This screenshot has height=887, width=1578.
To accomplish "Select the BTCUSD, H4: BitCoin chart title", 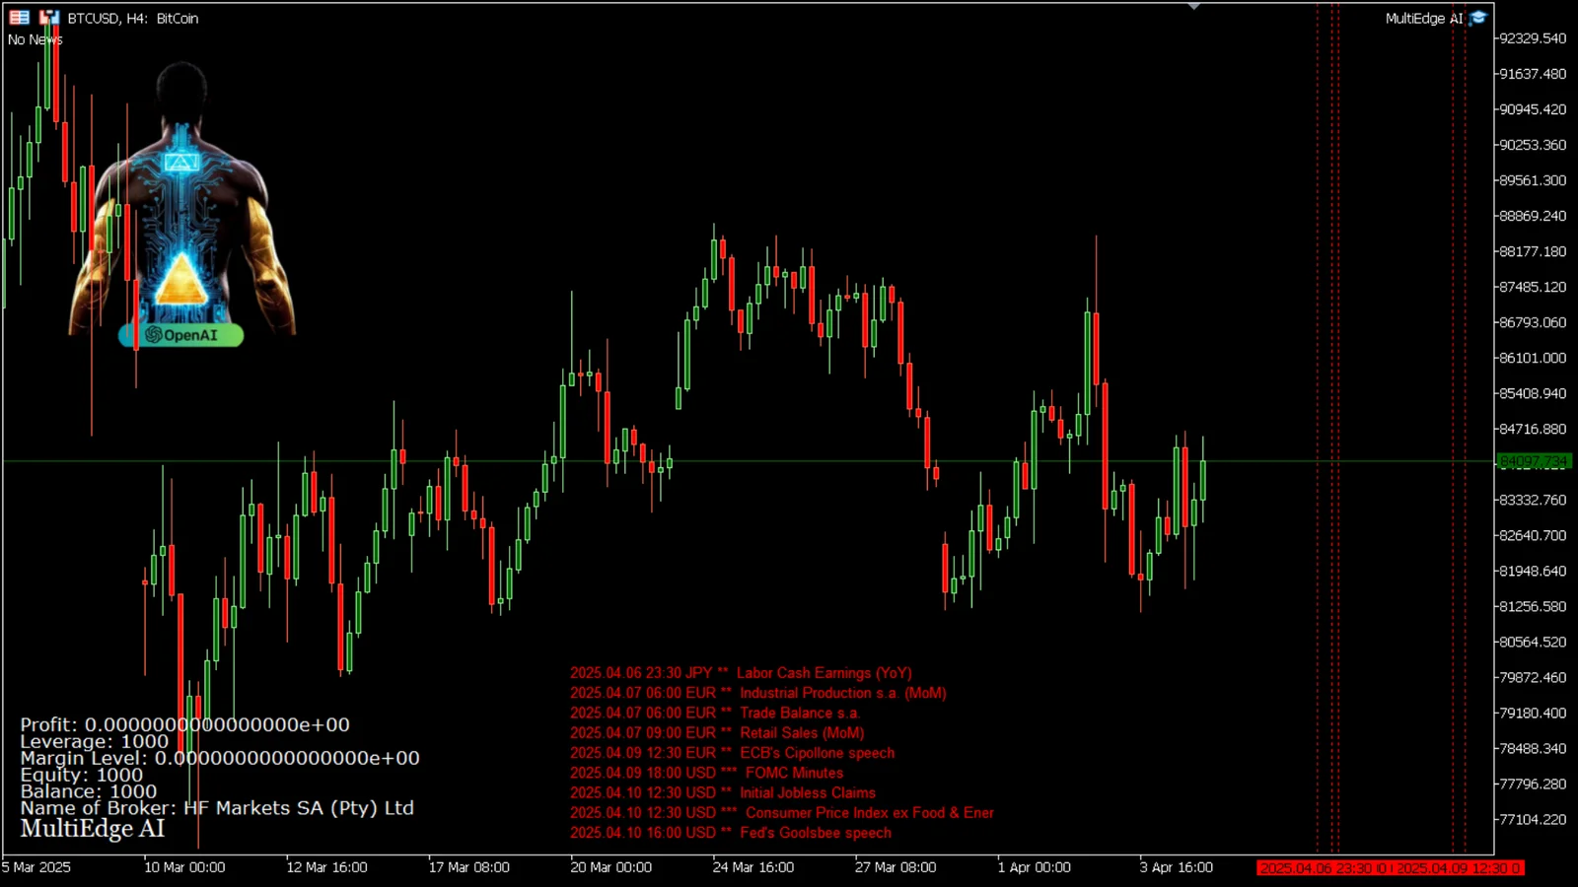I will click(x=133, y=18).
